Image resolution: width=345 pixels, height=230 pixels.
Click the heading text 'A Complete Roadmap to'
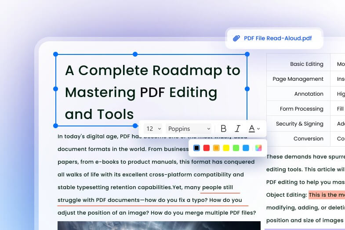(153, 71)
